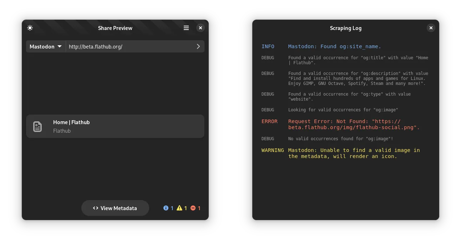The image size is (461, 244).
Task: Click the og:description DEBUG log entry
Action: (358, 78)
